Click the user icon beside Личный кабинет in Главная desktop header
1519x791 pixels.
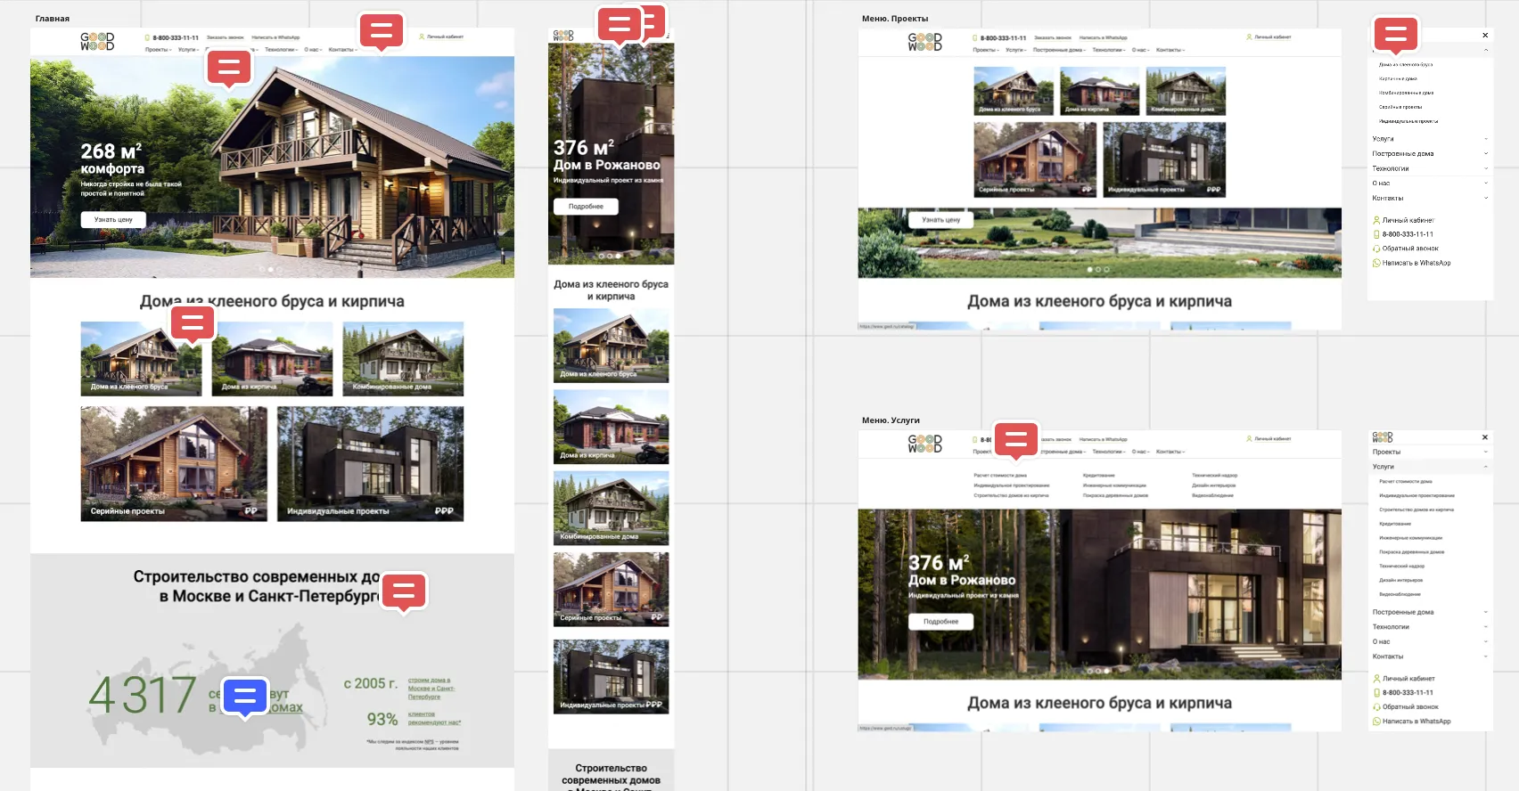pos(422,37)
